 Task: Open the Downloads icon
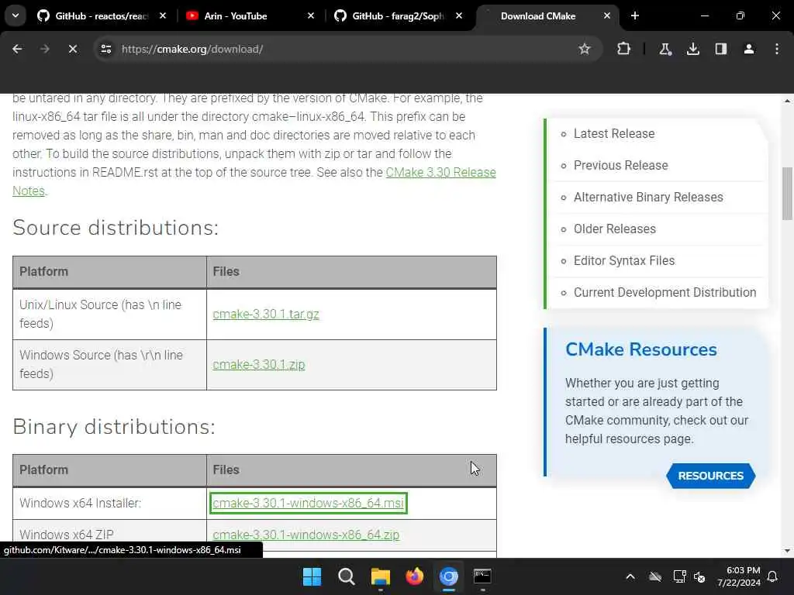coord(693,49)
